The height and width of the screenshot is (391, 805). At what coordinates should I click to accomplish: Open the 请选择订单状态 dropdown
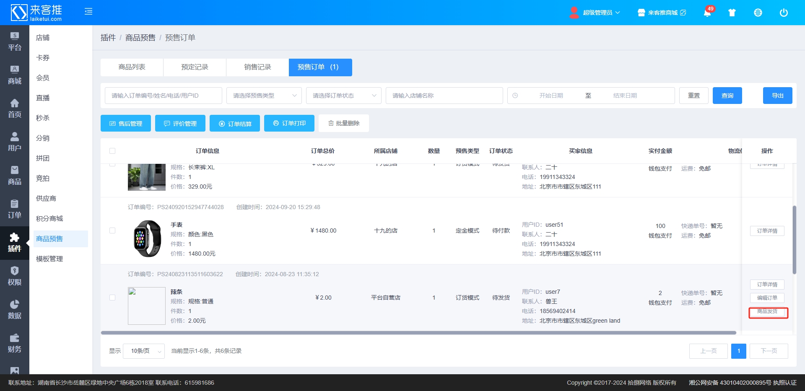coord(343,96)
